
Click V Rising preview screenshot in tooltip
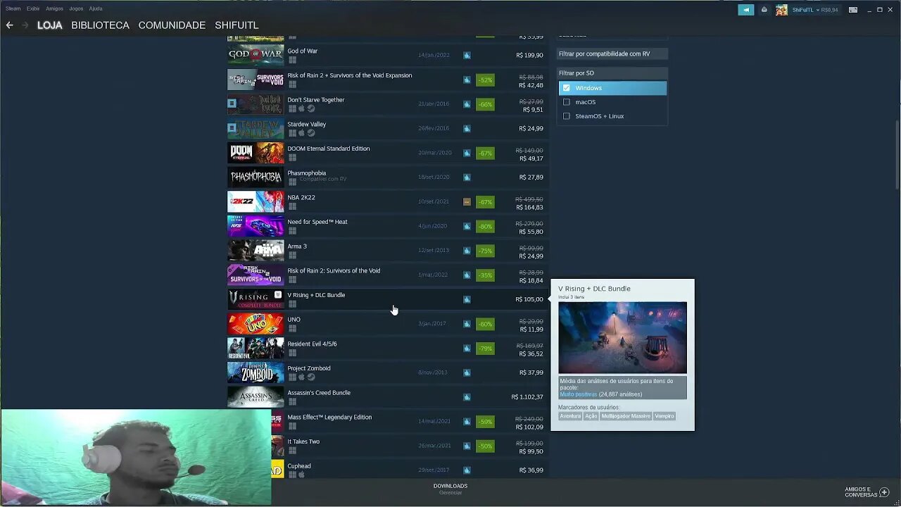click(x=622, y=338)
